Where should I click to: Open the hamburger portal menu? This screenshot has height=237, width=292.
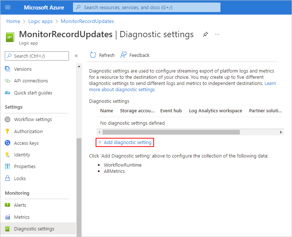click(8, 7)
